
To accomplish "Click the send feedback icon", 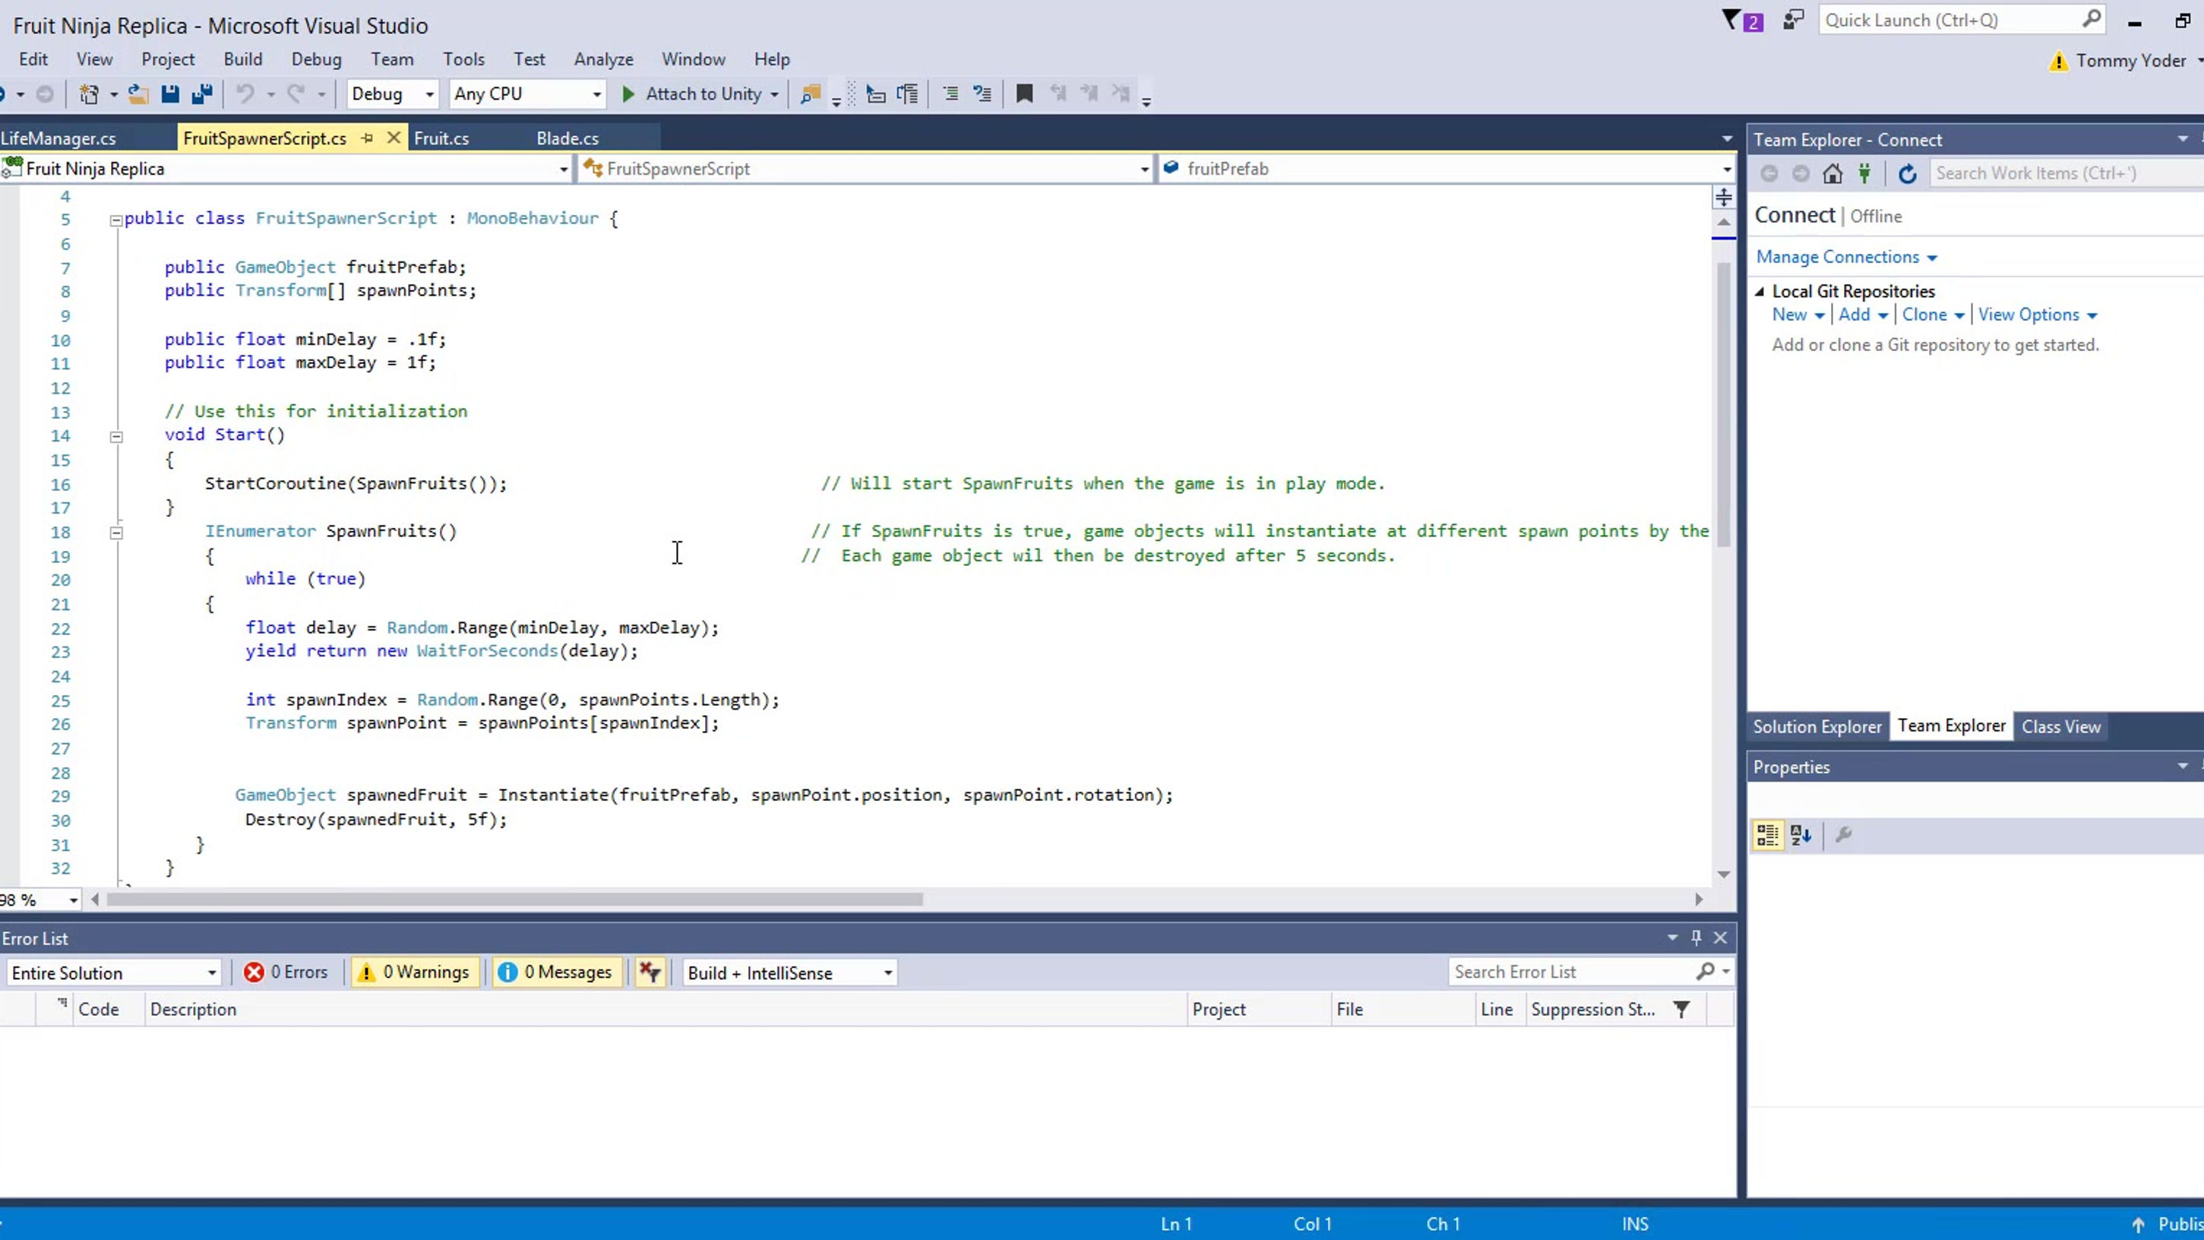I will tap(1793, 20).
